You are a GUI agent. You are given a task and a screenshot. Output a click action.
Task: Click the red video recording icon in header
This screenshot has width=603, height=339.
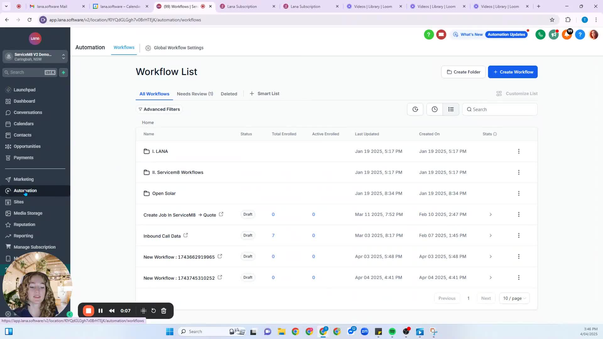click(441, 35)
